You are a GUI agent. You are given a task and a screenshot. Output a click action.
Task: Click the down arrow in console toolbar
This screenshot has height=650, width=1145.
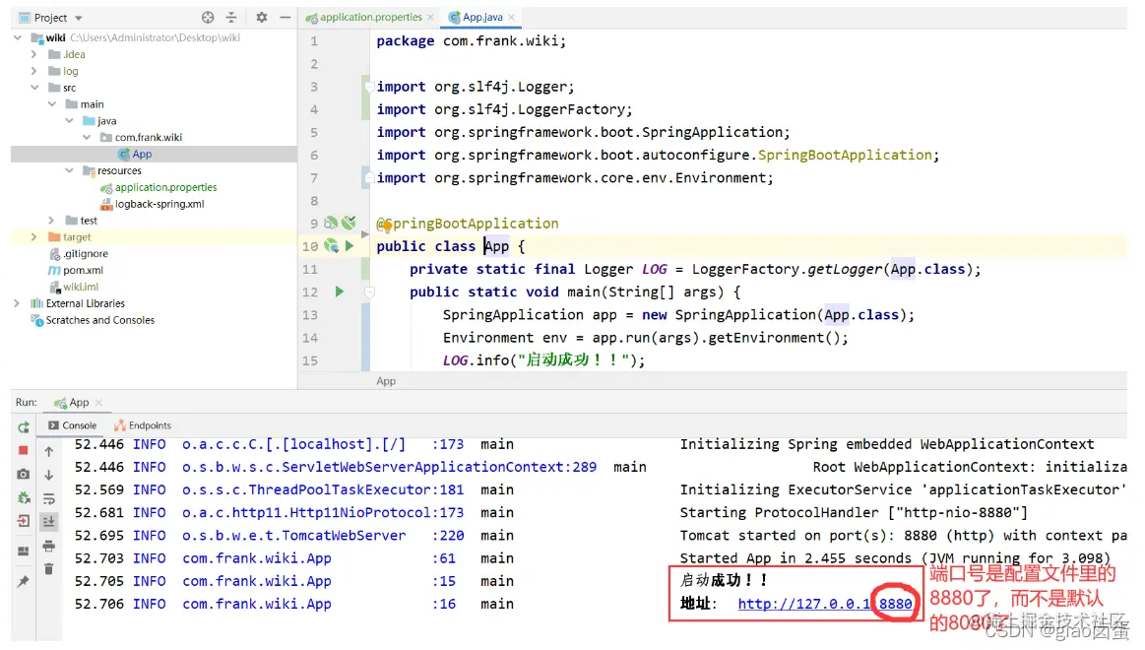(x=49, y=475)
